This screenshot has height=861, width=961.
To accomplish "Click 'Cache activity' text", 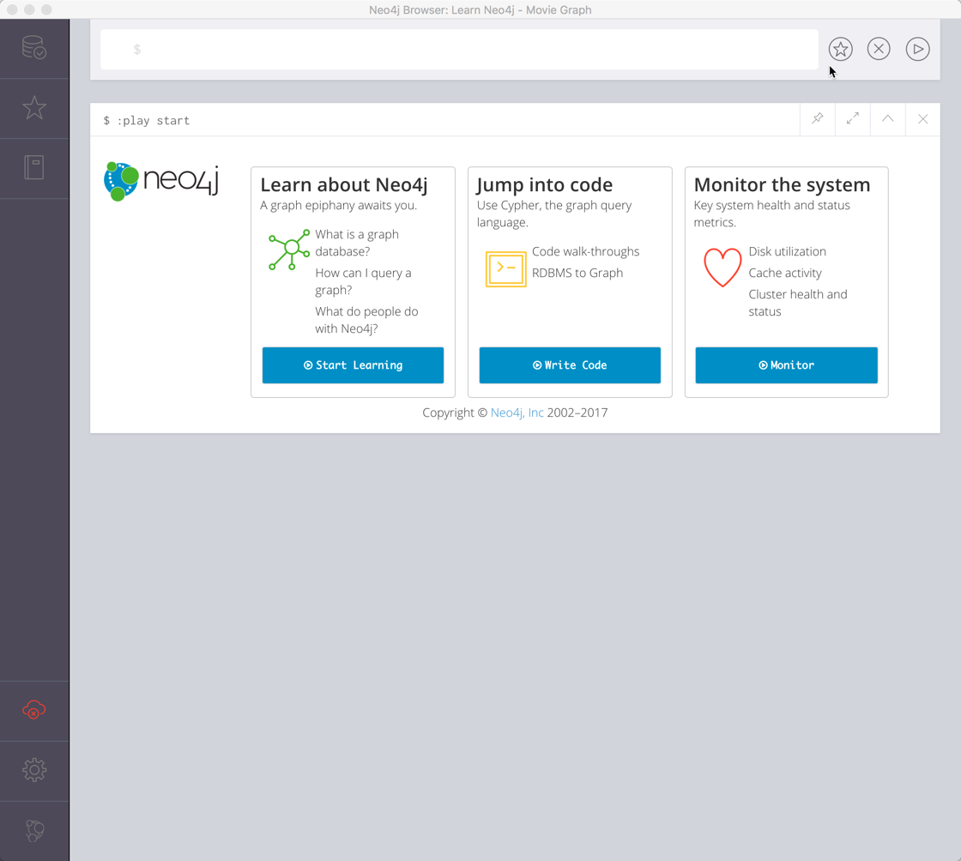I will pos(785,273).
